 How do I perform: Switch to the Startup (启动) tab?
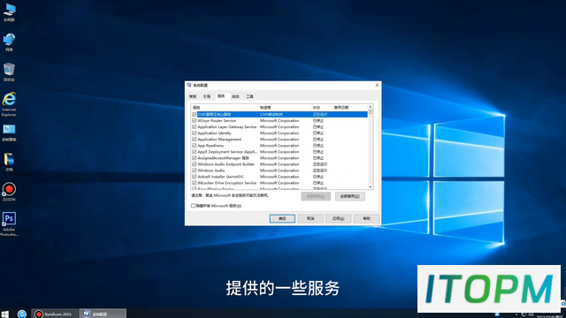point(236,96)
